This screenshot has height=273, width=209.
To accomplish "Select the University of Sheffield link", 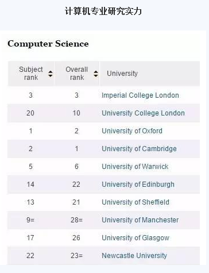I will [x=136, y=202].
